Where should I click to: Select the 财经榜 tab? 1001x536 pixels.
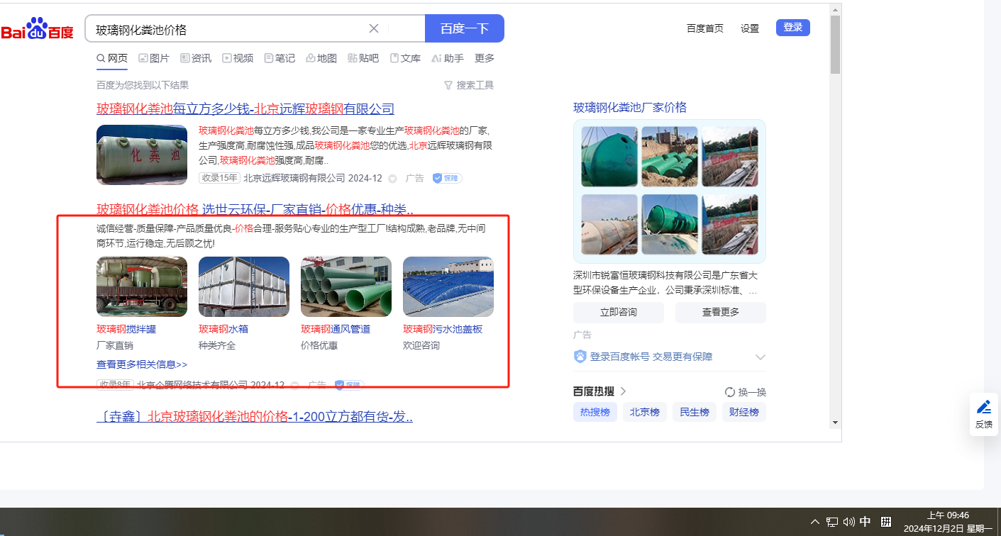(x=744, y=412)
